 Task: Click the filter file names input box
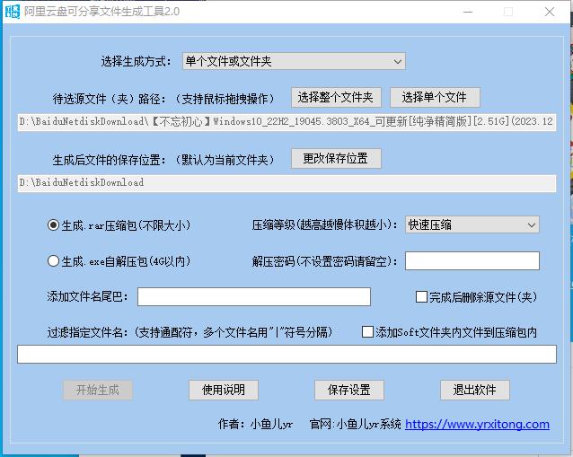[286, 355]
